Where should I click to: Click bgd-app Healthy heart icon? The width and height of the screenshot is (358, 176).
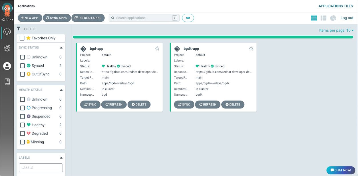coord(103,66)
